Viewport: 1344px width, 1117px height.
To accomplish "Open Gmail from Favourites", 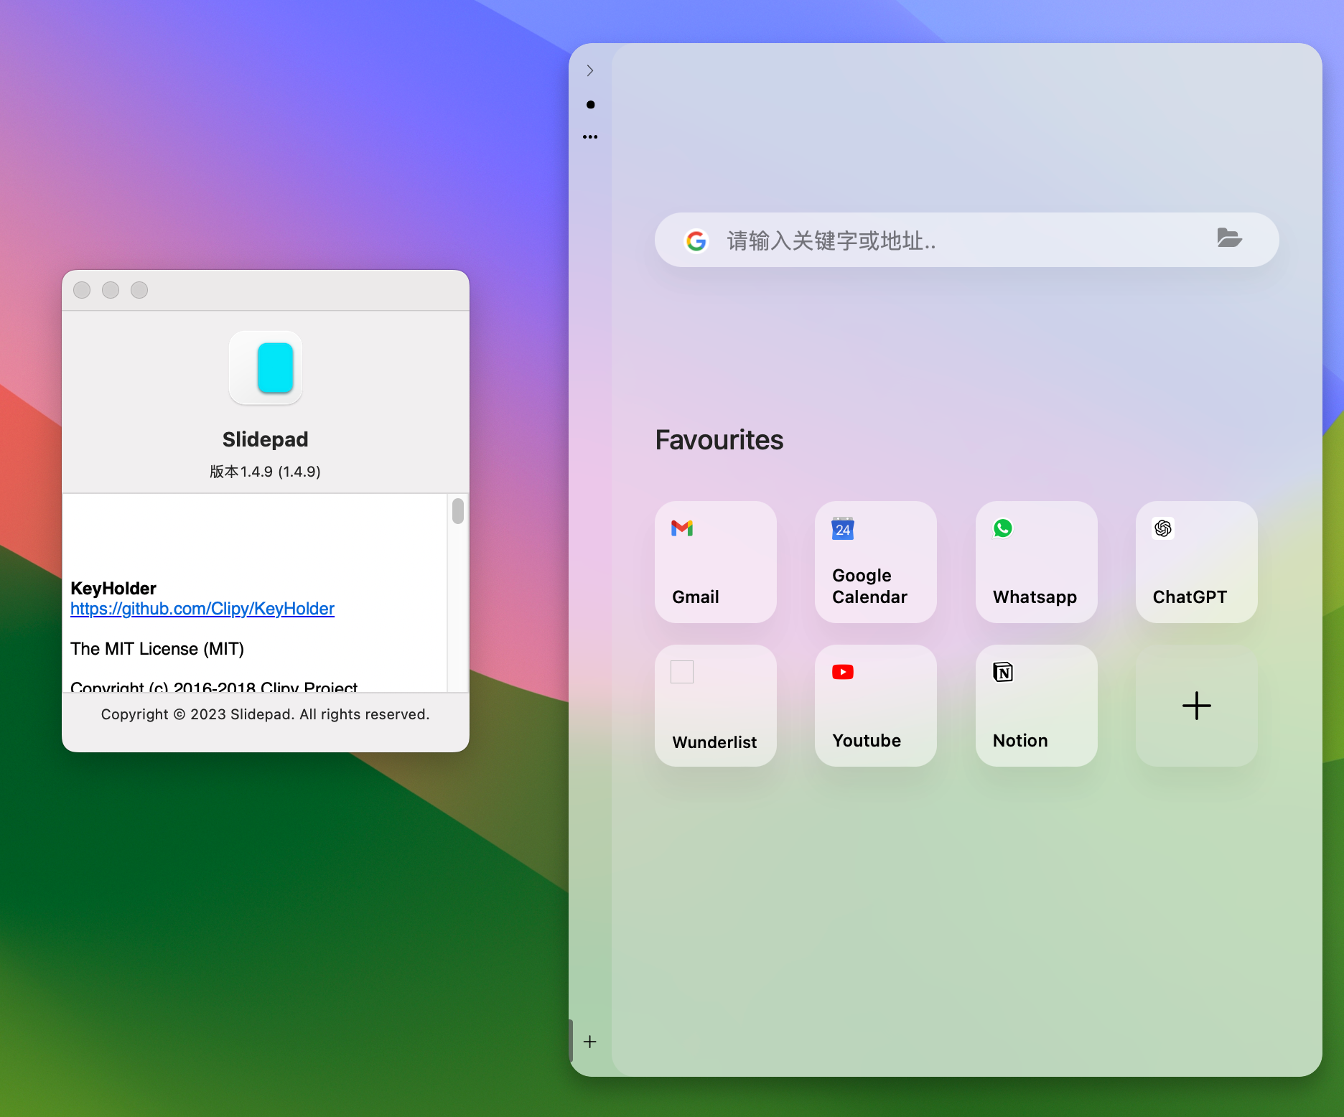I will pos(715,562).
